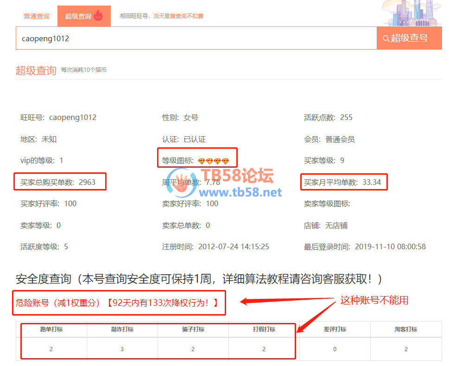
Task: Click the 差评打标 column header
Action: click(x=335, y=329)
